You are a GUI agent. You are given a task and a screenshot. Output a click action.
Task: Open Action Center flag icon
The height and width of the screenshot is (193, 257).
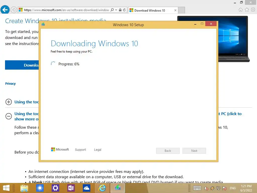coord(224,188)
